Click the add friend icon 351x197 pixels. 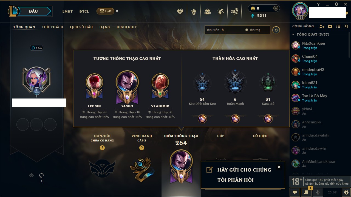coord(322,26)
